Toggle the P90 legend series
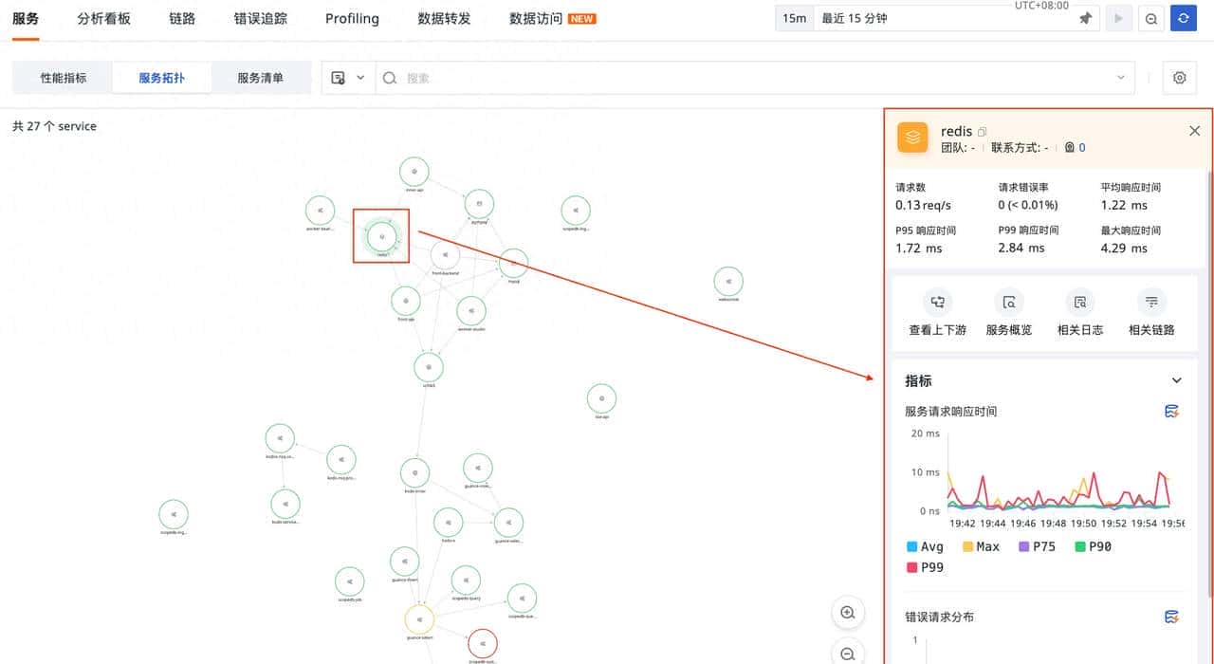The width and height of the screenshot is (1214, 664). tap(1094, 546)
